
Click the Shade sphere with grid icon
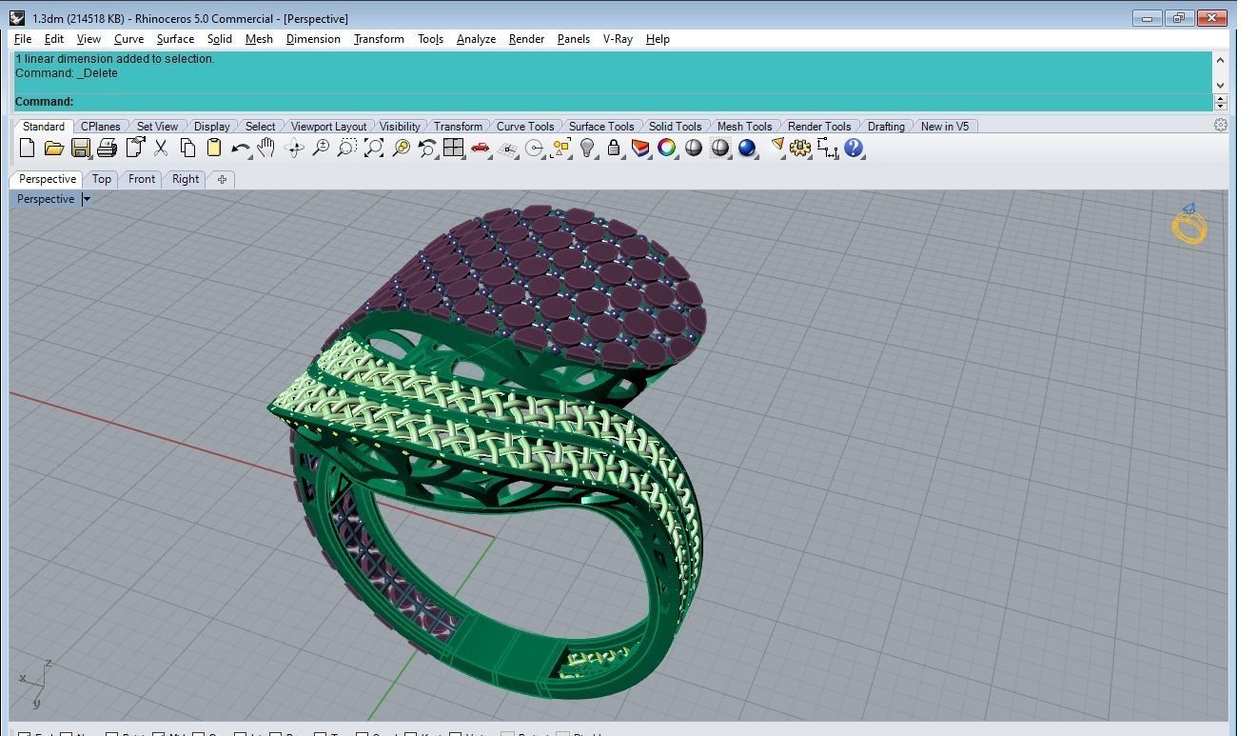pos(720,148)
